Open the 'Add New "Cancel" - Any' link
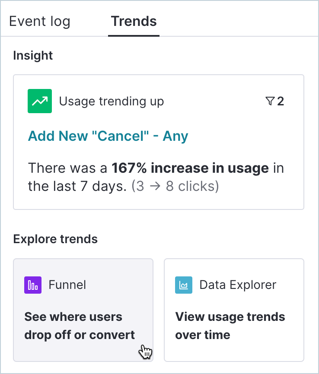 click(108, 136)
